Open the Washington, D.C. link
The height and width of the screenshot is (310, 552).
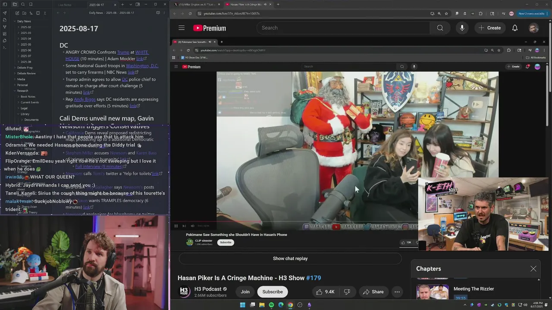click(142, 66)
